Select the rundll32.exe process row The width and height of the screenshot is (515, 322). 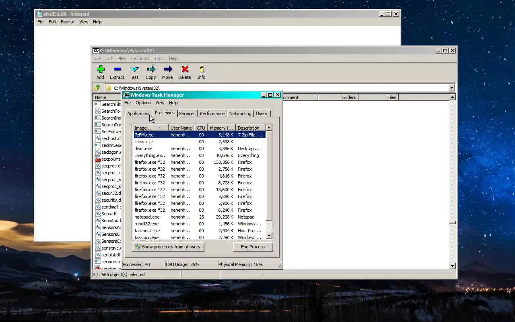199,224
